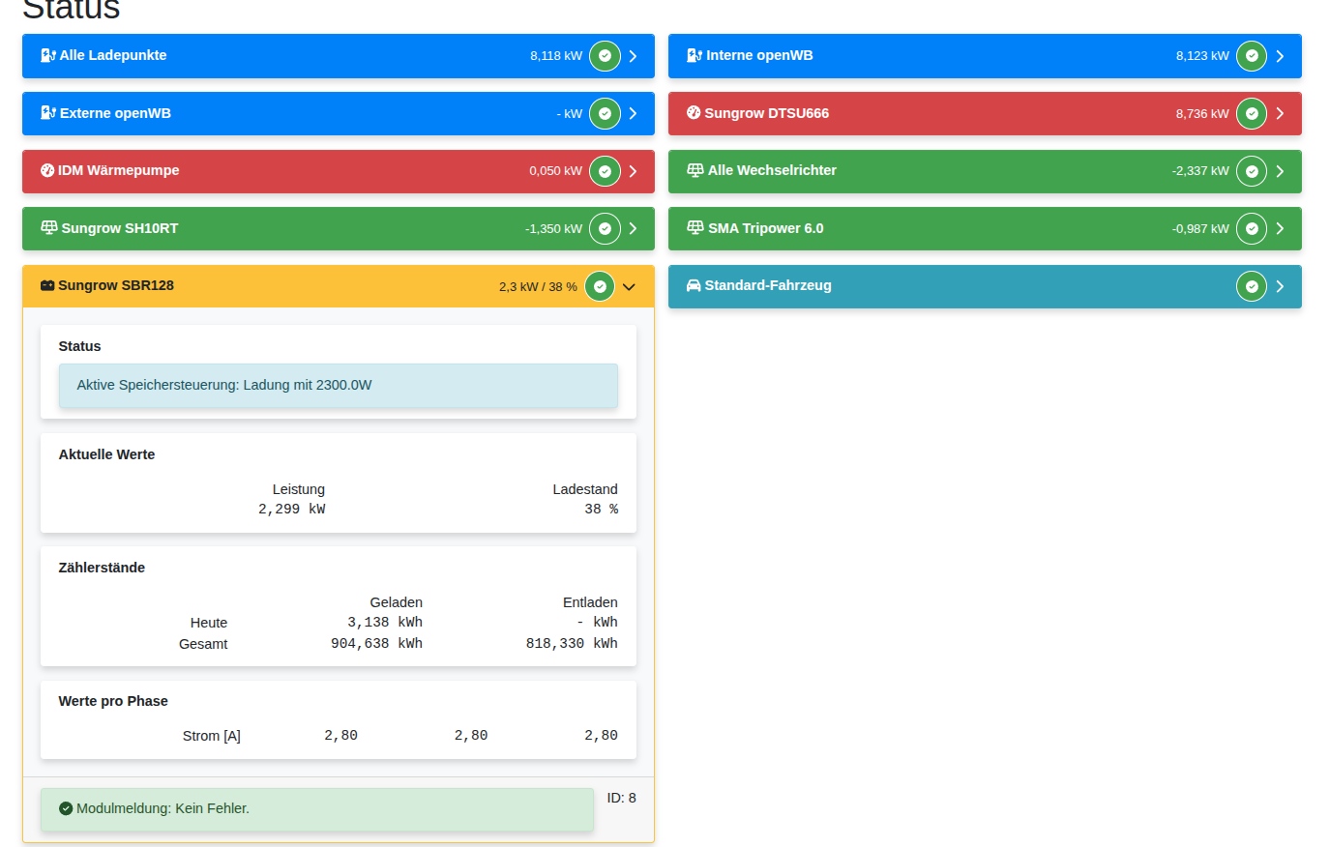This screenshot has width=1330, height=847.
Task: Expand Alle Ladepunkte with its chevron
Action: tap(633, 56)
